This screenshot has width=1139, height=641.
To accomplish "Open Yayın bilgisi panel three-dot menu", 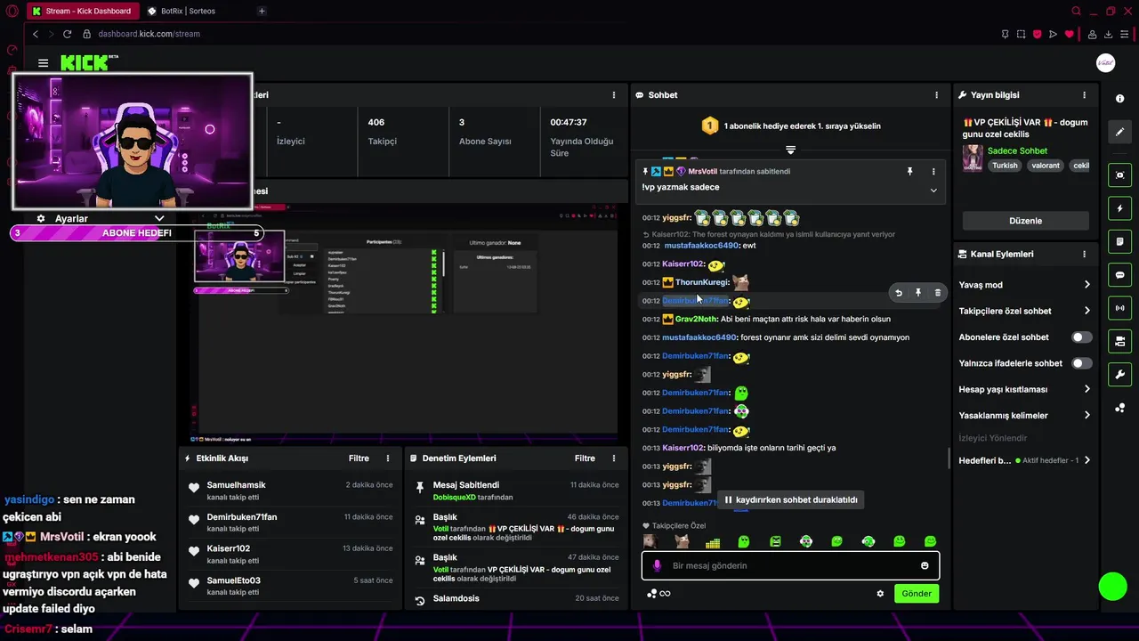I will tap(1084, 95).
